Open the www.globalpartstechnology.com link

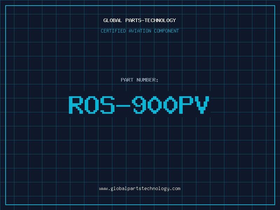pyautogui.click(x=140, y=189)
